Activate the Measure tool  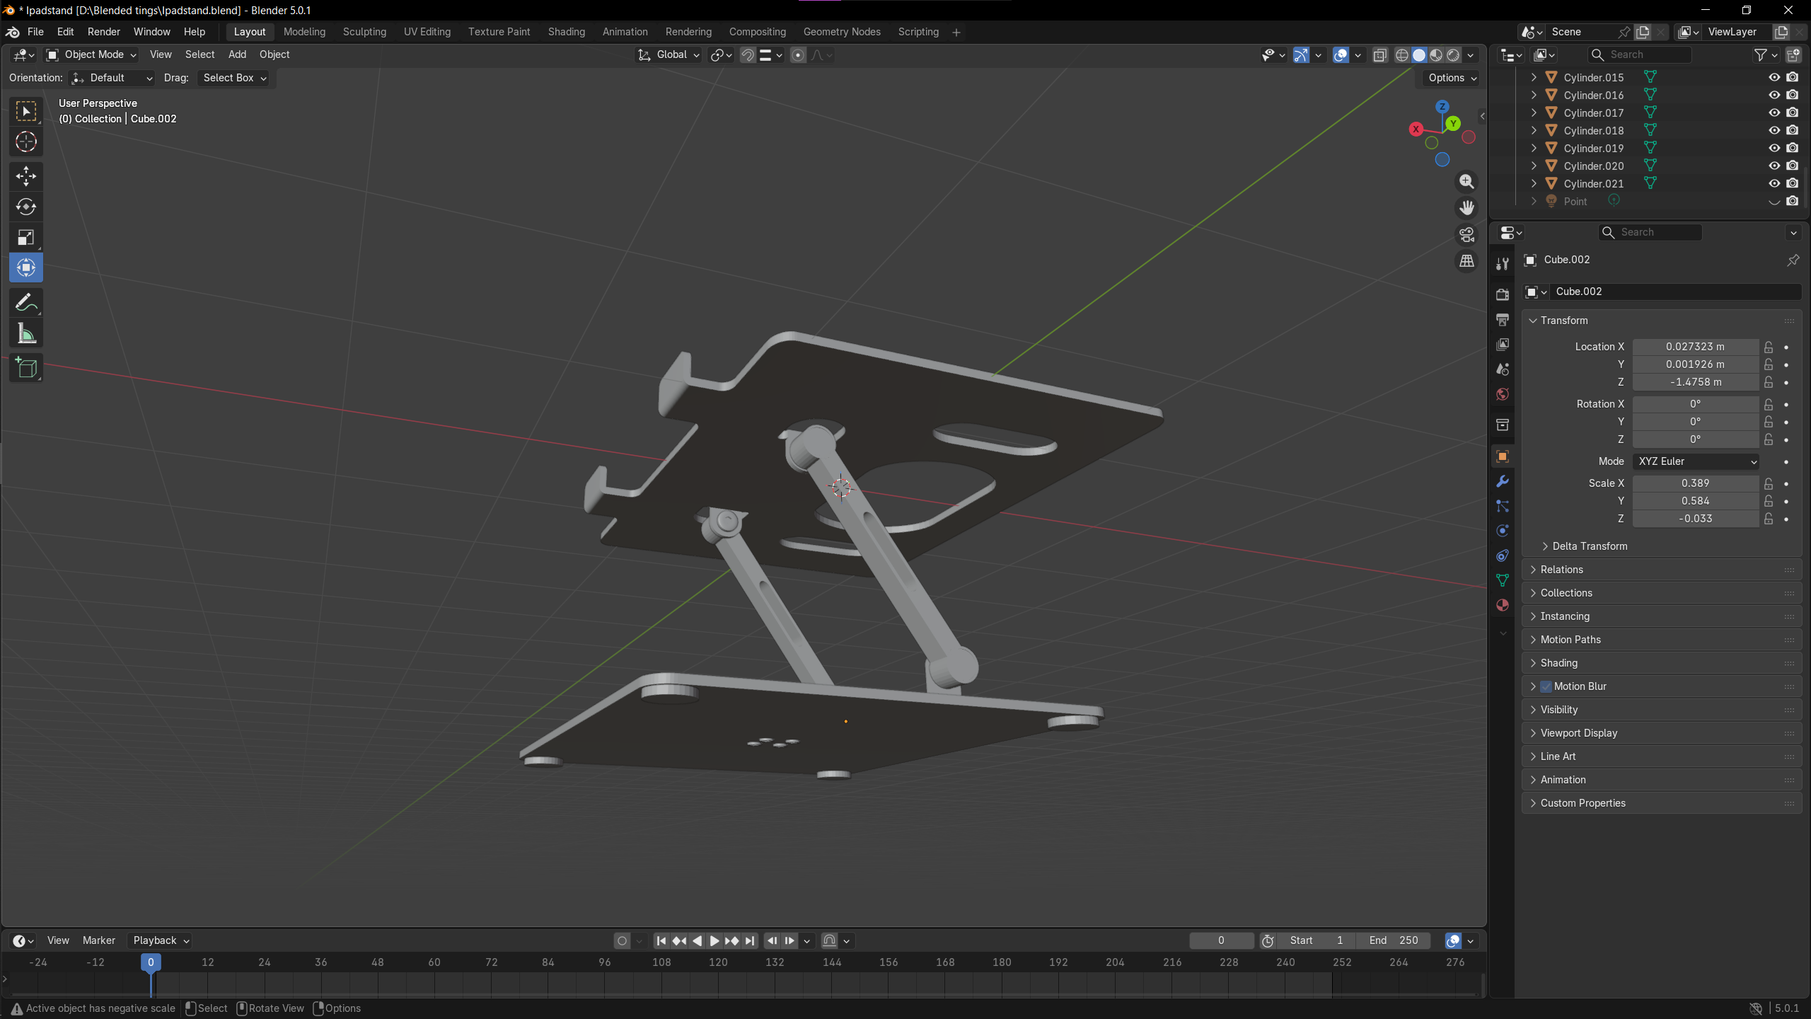click(x=26, y=334)
